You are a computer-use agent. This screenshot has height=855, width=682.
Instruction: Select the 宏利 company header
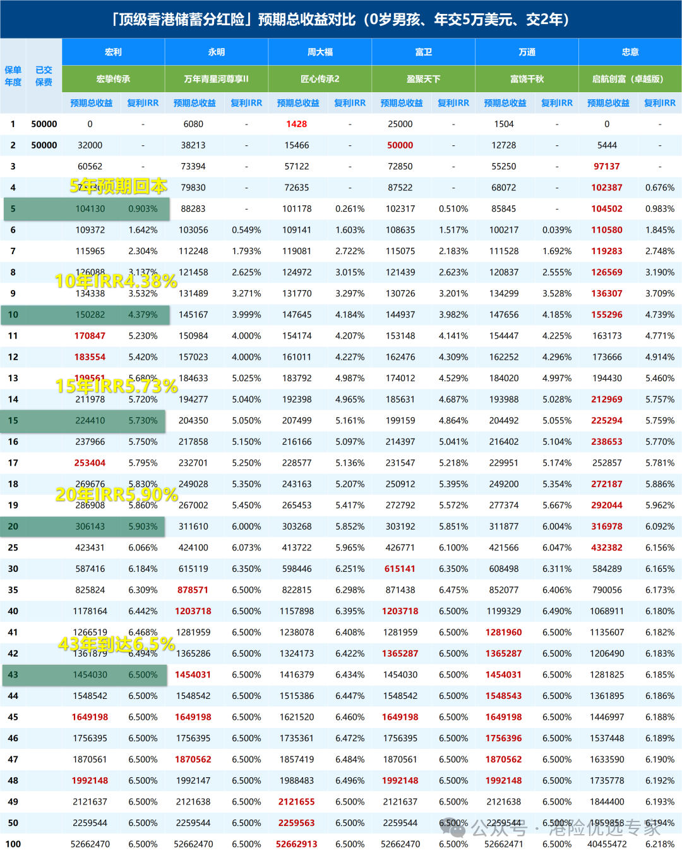[x=113, y=52]
